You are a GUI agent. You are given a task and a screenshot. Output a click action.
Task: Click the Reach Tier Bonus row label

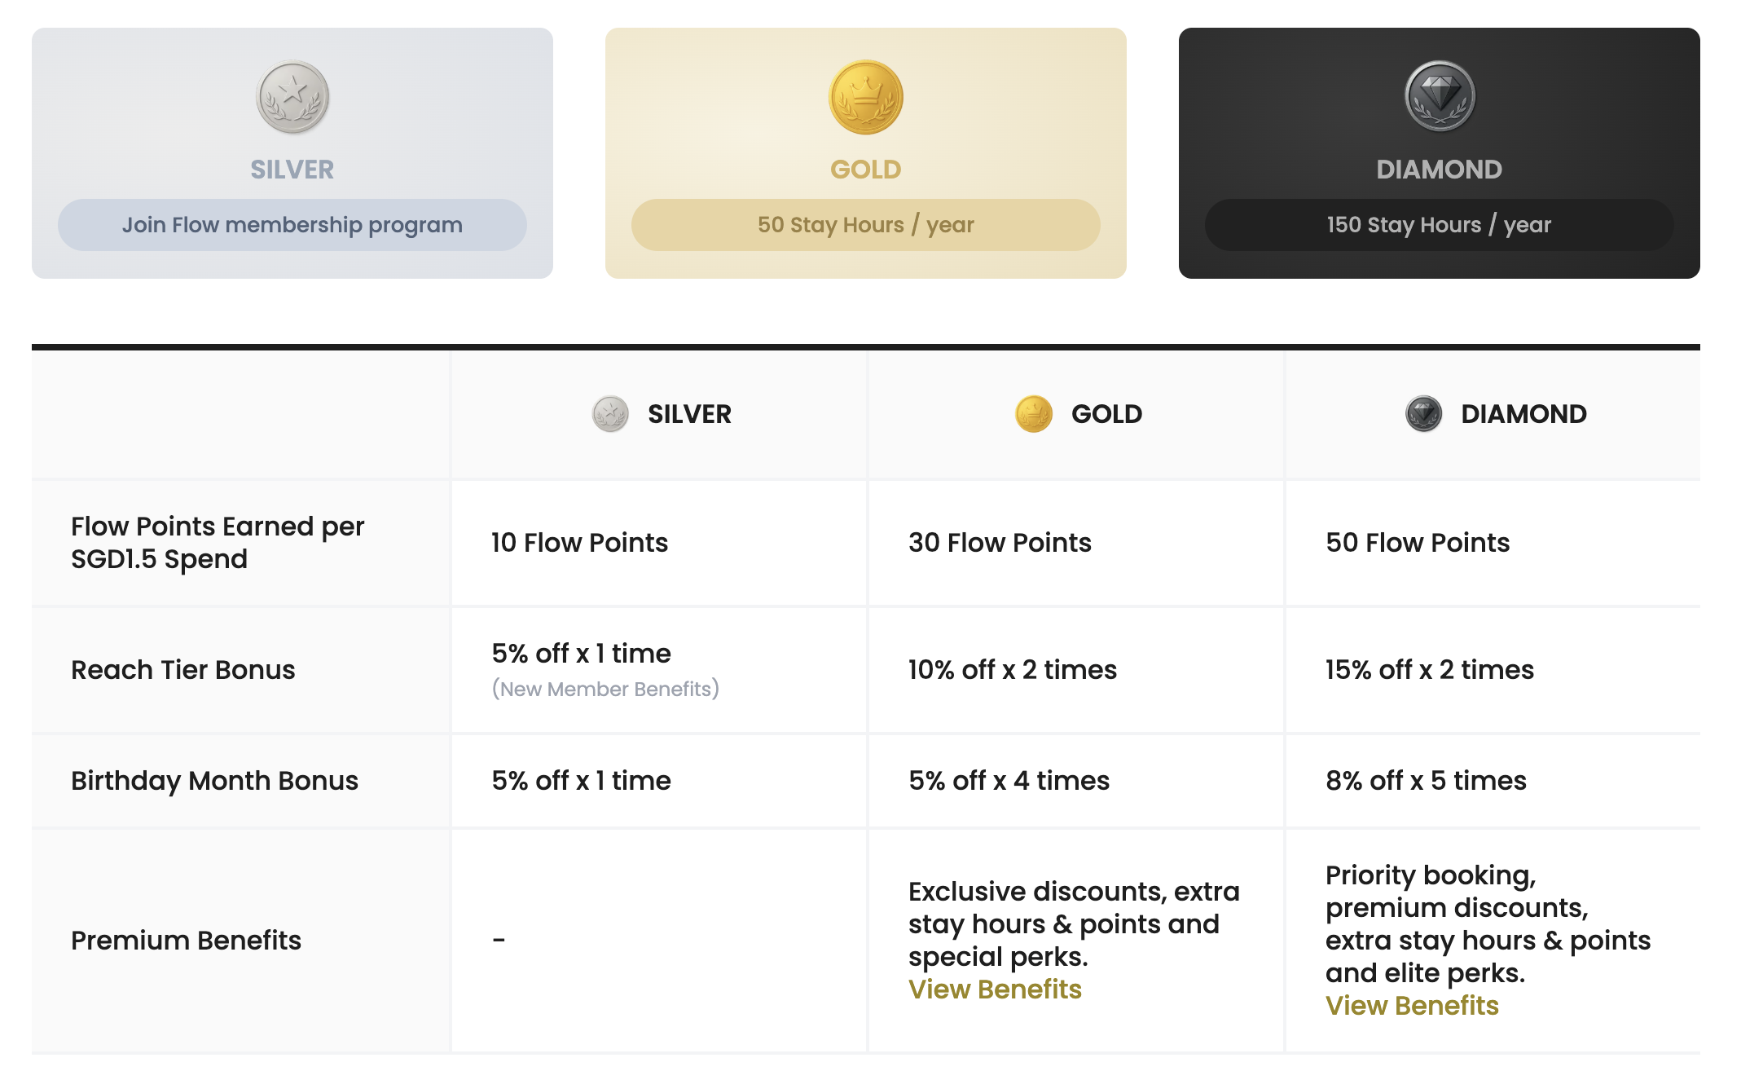(x=183, y=670)
